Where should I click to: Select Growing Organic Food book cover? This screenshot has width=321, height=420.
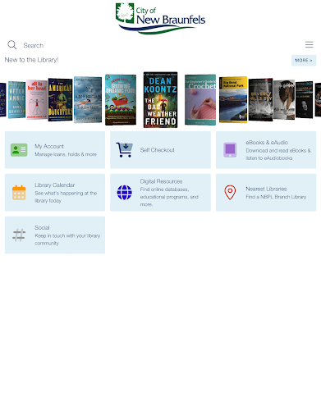point(121,100)
